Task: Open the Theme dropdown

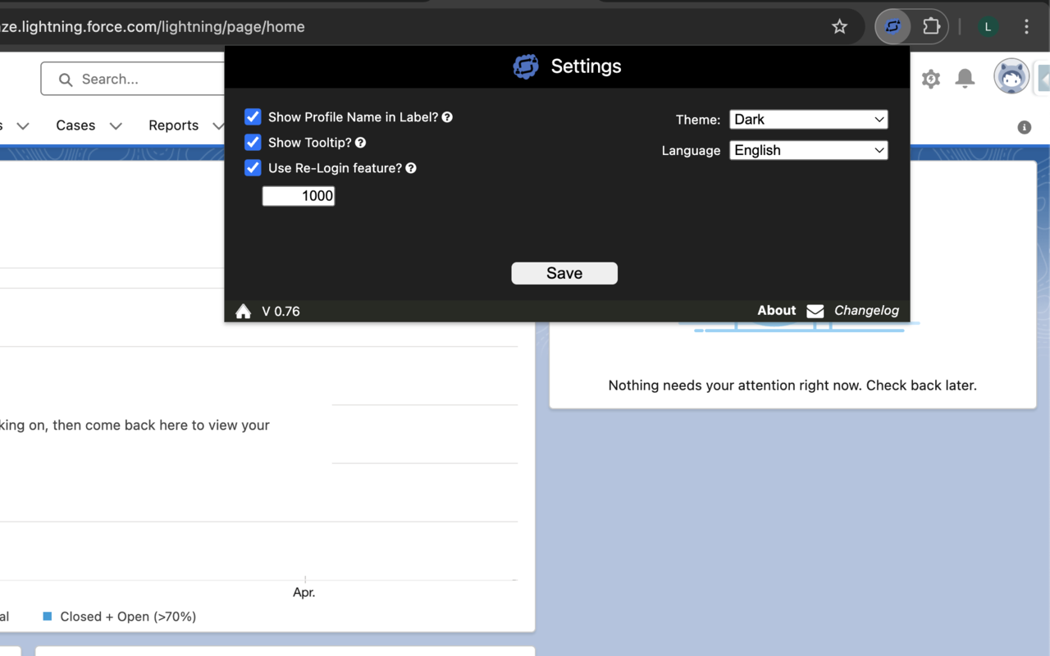Action: (808, 119)
